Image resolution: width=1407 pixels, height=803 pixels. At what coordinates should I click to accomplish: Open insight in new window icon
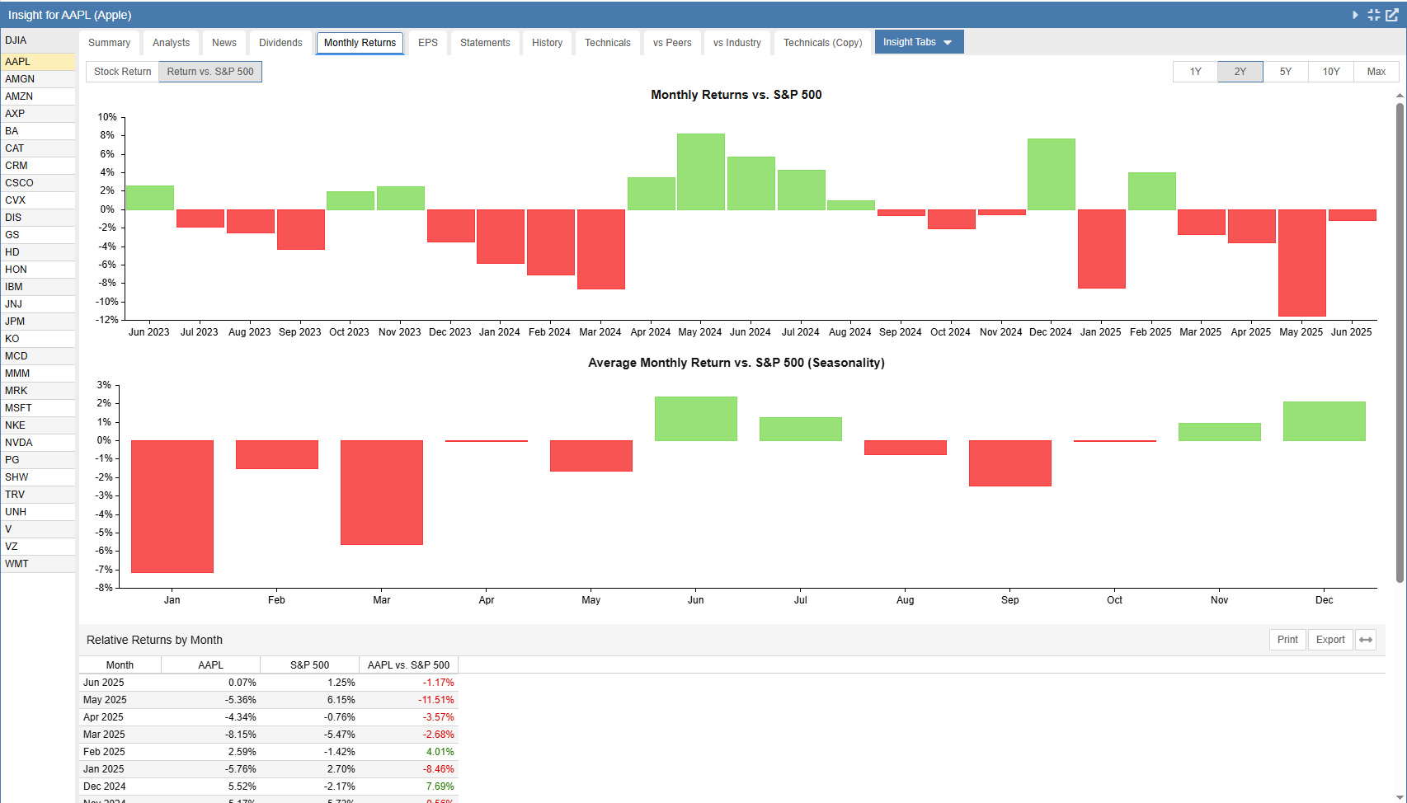pyautogui.click(x=1392, y=15)
